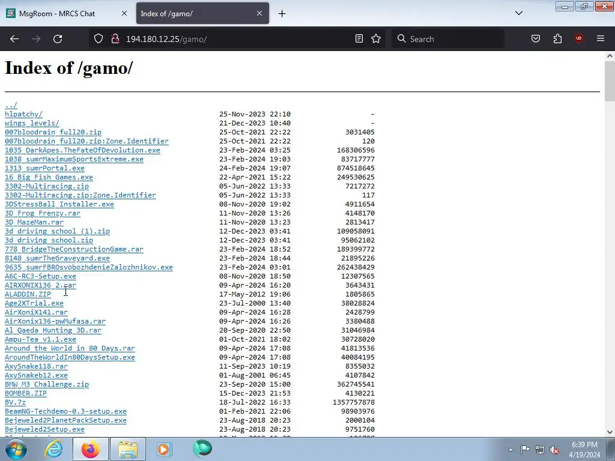Open the BV.7z link
This screenshot has height=461, width=615.
coord(15,403)
